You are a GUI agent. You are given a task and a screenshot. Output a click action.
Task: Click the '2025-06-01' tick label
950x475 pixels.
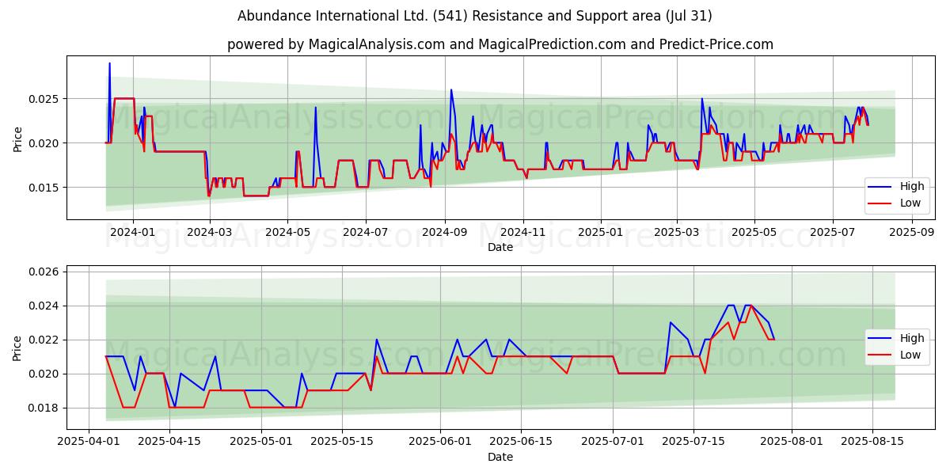pos(440,442)
